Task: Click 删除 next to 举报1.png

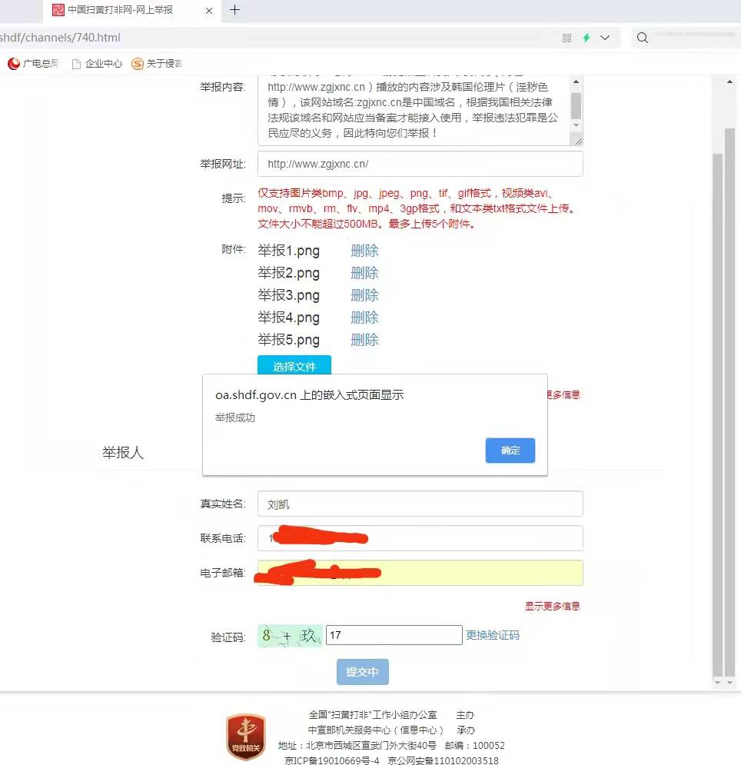Action: (364, 250)
